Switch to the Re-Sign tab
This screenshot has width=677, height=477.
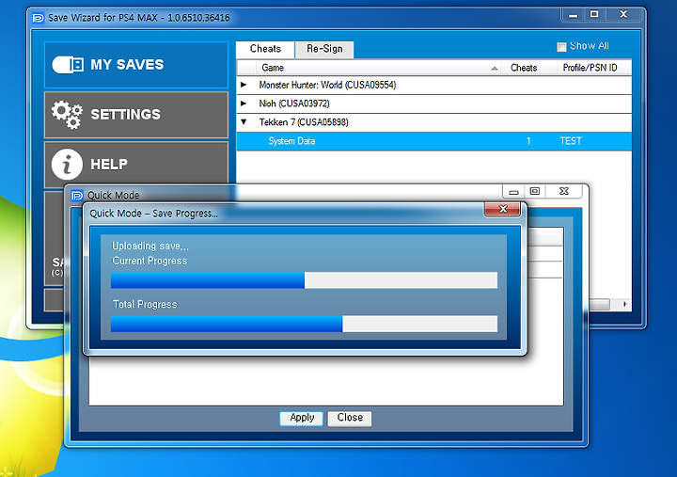click(x=324, y=49)
